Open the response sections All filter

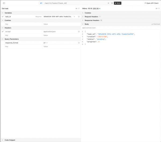point(158,9)
